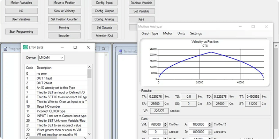Open the Graph Type menu

pos(150,33)
